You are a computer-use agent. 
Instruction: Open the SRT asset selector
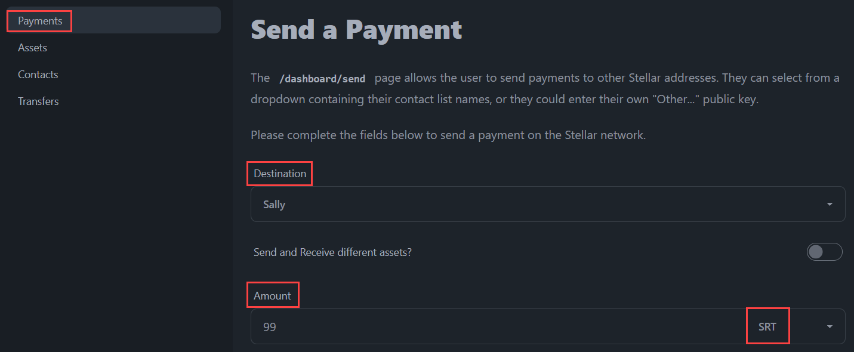point(767,326)
